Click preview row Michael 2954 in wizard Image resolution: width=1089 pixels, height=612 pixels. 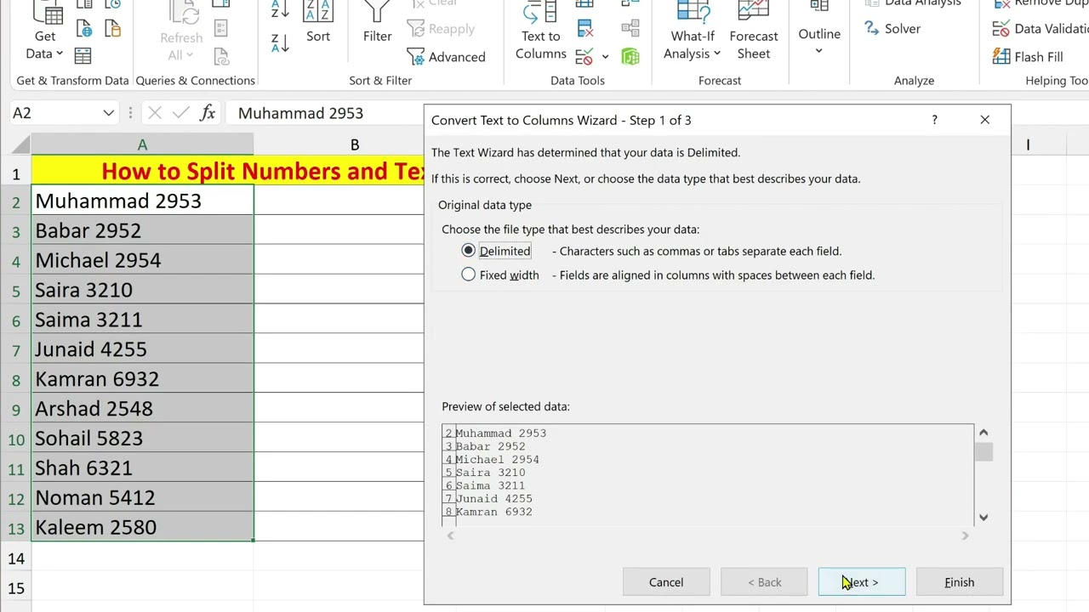click(x=497, y=459)
